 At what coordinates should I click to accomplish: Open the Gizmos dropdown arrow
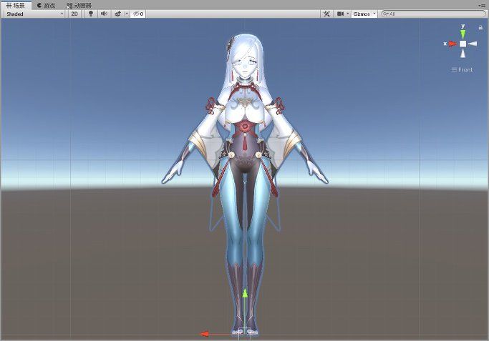pos(374,14)
